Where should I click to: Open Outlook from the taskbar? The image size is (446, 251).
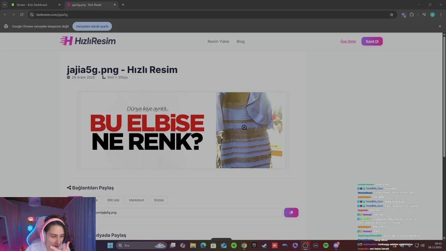coord(224,245)
